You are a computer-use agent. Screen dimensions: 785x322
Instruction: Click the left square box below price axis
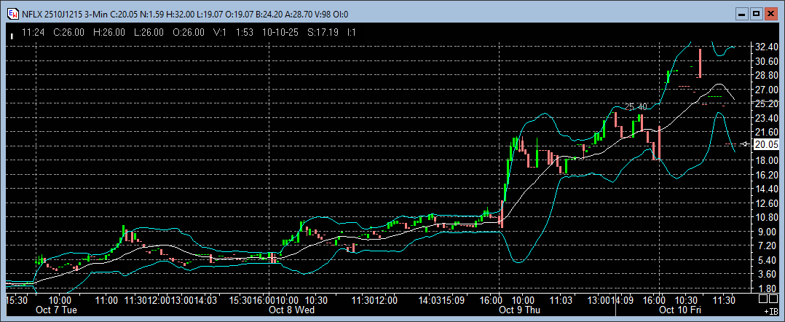[x=762, y=299]
